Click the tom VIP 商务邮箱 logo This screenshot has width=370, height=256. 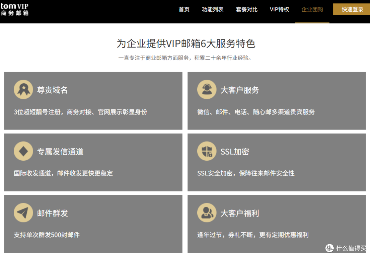point(14,10)
